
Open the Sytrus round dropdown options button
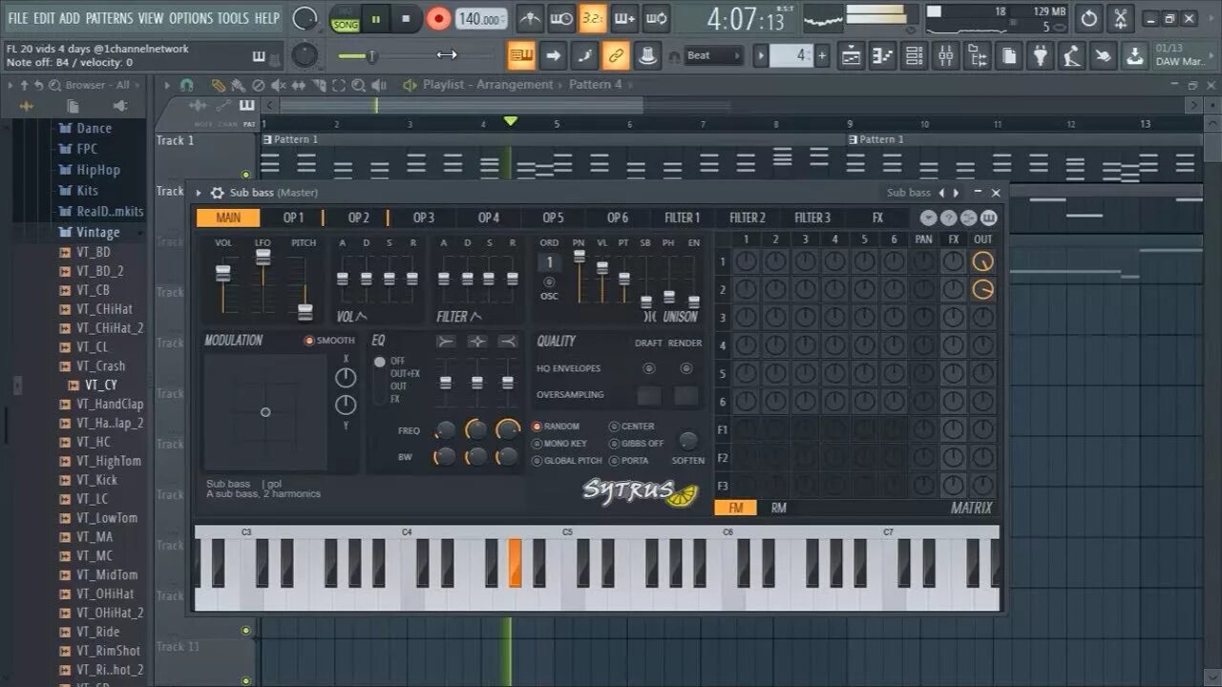pyautogui.click(x=928, y=218)
